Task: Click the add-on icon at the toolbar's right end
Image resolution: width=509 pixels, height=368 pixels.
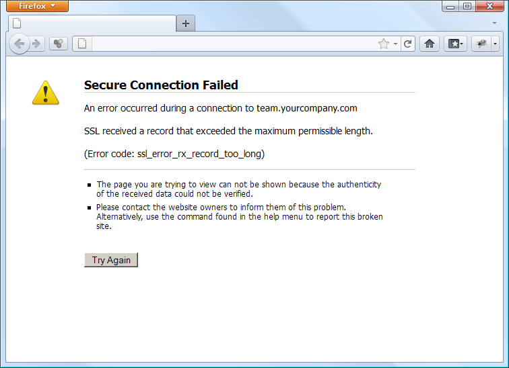Action: [481, 44]
